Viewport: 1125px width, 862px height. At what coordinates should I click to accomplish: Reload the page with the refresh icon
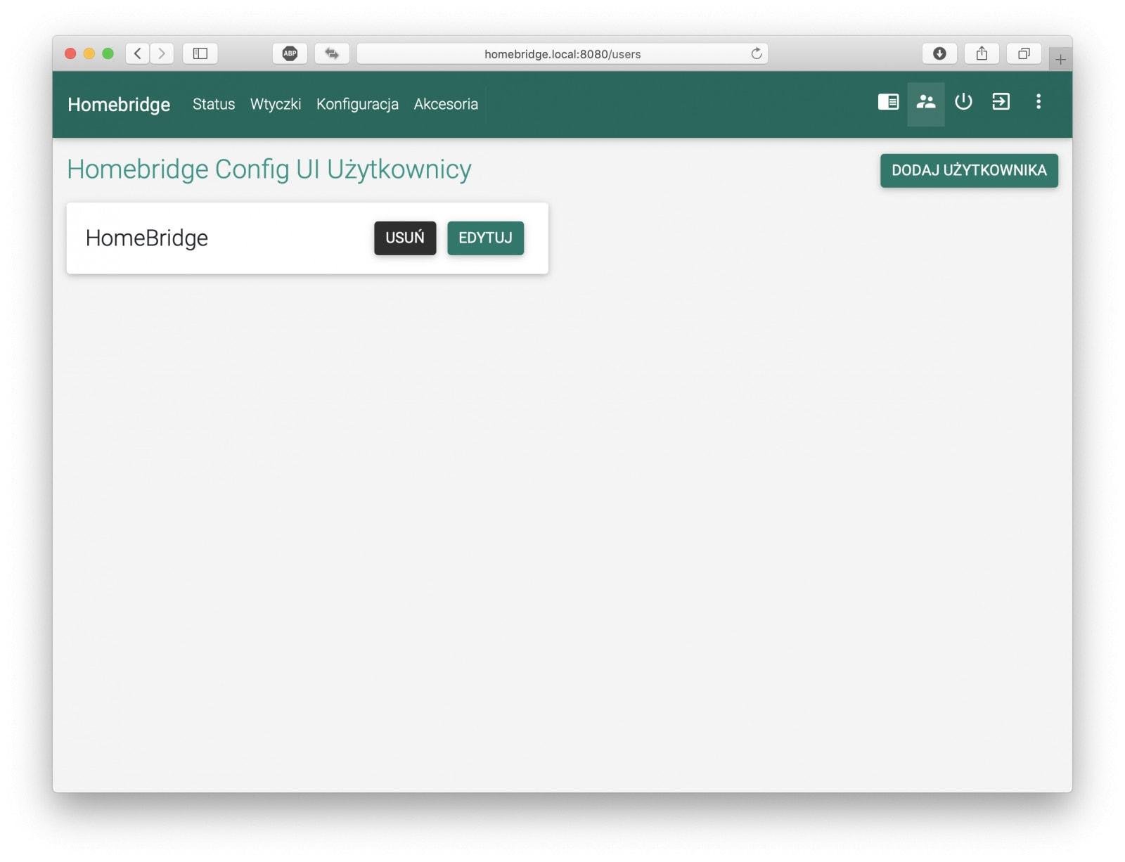[757, 53]
